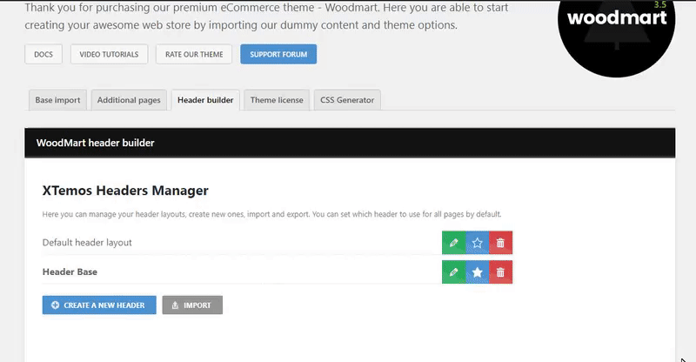Click RATE OUR THEME button
This screenshot has height=362, width=696.
(194, 54)
